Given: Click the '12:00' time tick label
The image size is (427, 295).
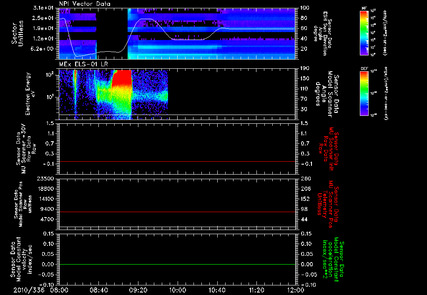Looking at the screenshot, I should 296,290.
